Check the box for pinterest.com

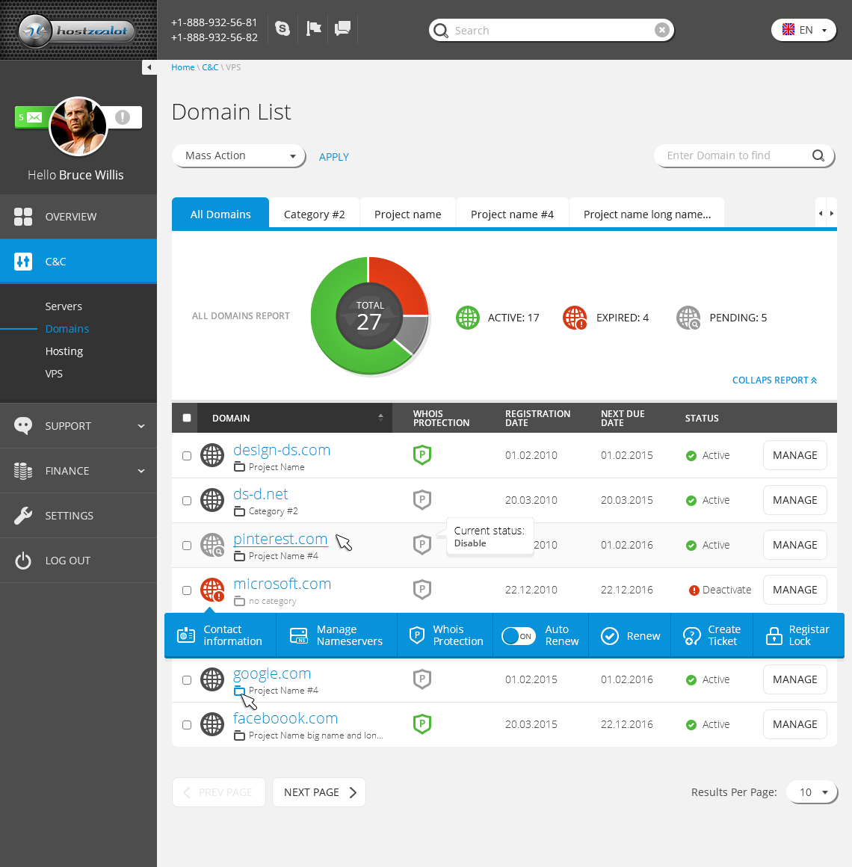coord(187,545)
